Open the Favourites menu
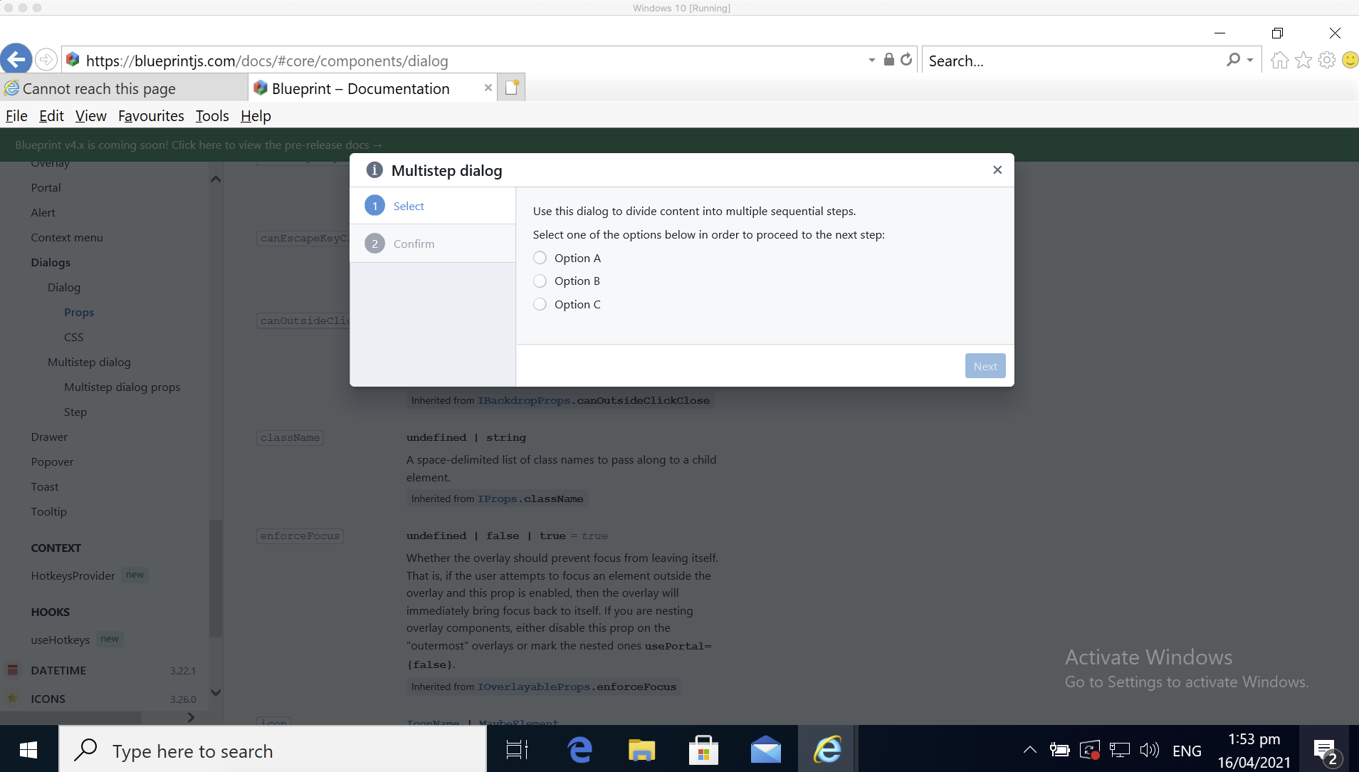 [151, 115]
